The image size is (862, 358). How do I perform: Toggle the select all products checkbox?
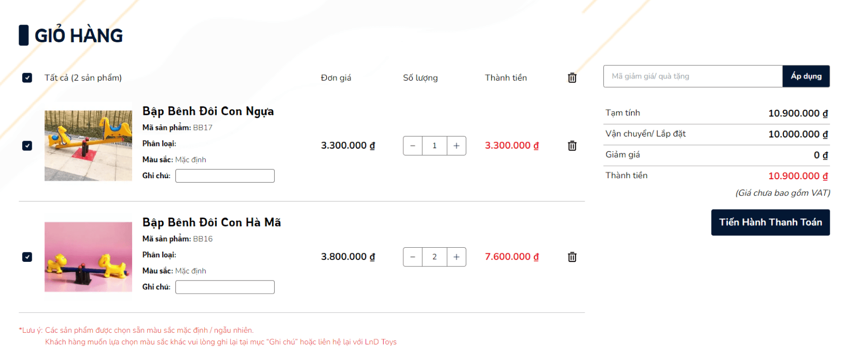(27, 78)
